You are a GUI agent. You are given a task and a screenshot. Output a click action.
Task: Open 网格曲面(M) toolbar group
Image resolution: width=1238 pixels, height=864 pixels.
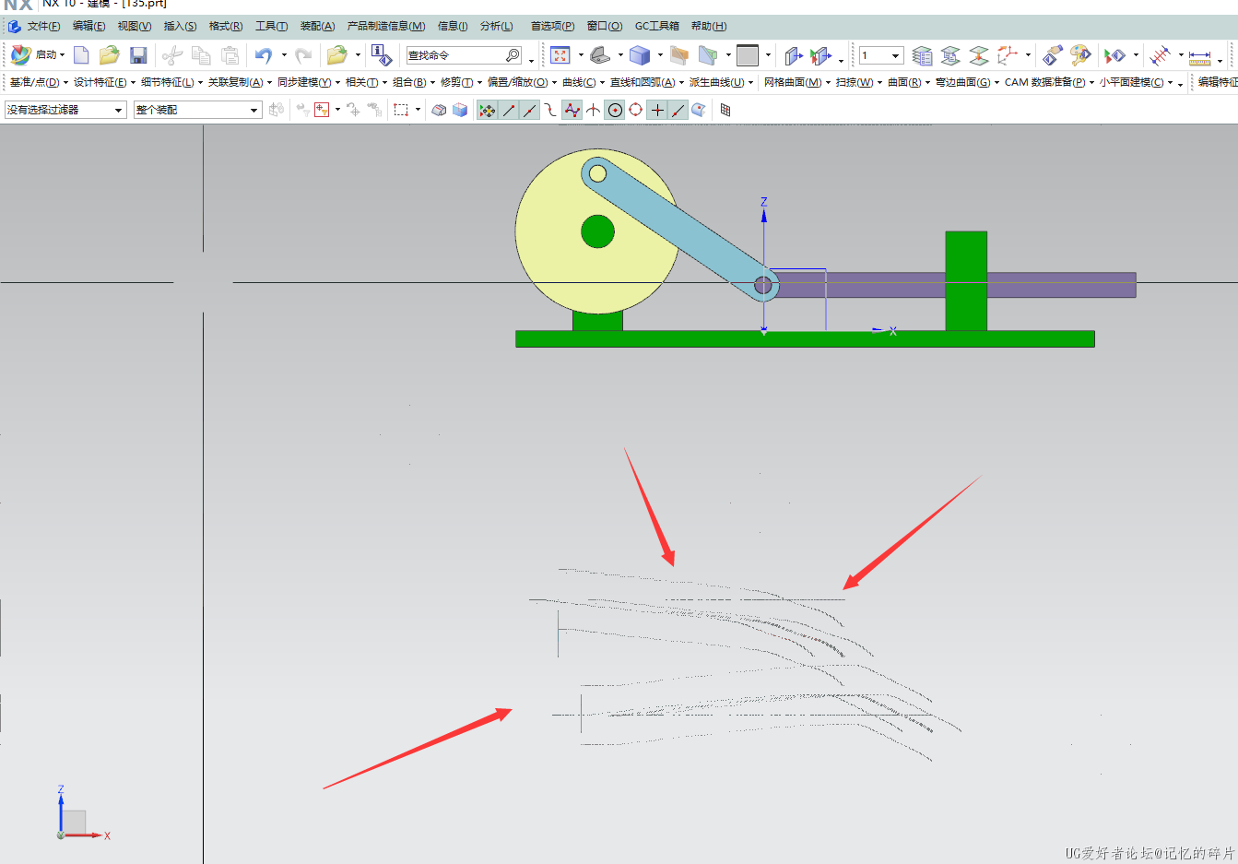click(797, 82)
